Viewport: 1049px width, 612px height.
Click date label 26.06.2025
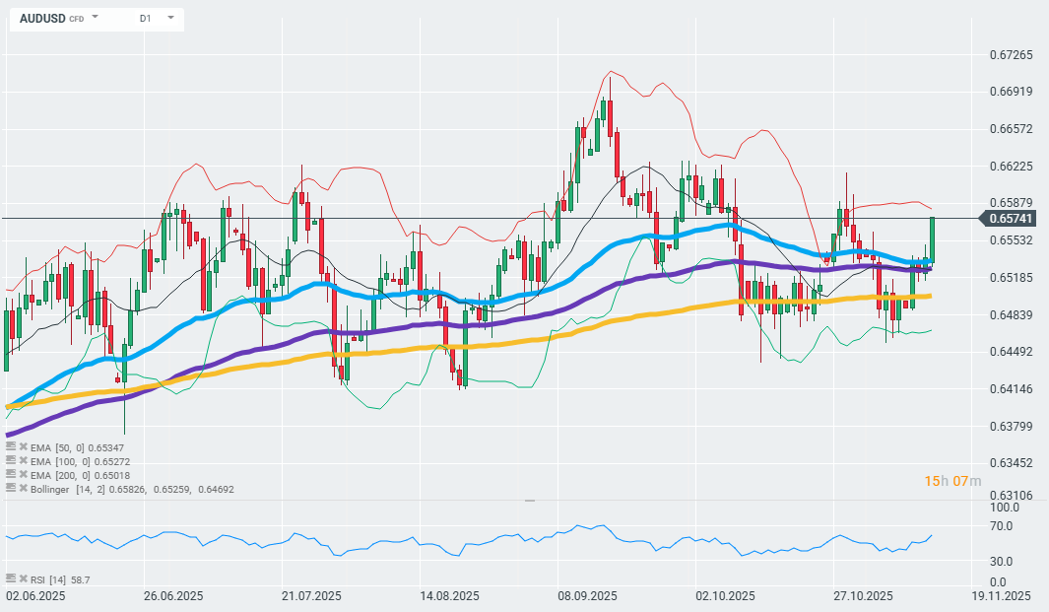pos(173,596)
